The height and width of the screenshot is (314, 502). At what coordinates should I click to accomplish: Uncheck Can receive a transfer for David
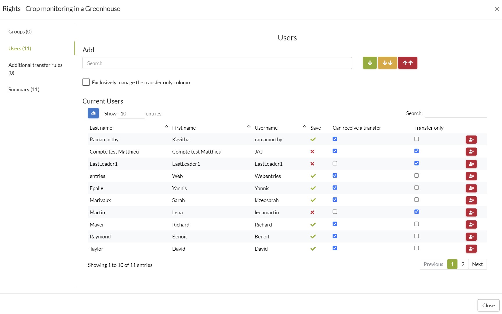click(335, 248)
